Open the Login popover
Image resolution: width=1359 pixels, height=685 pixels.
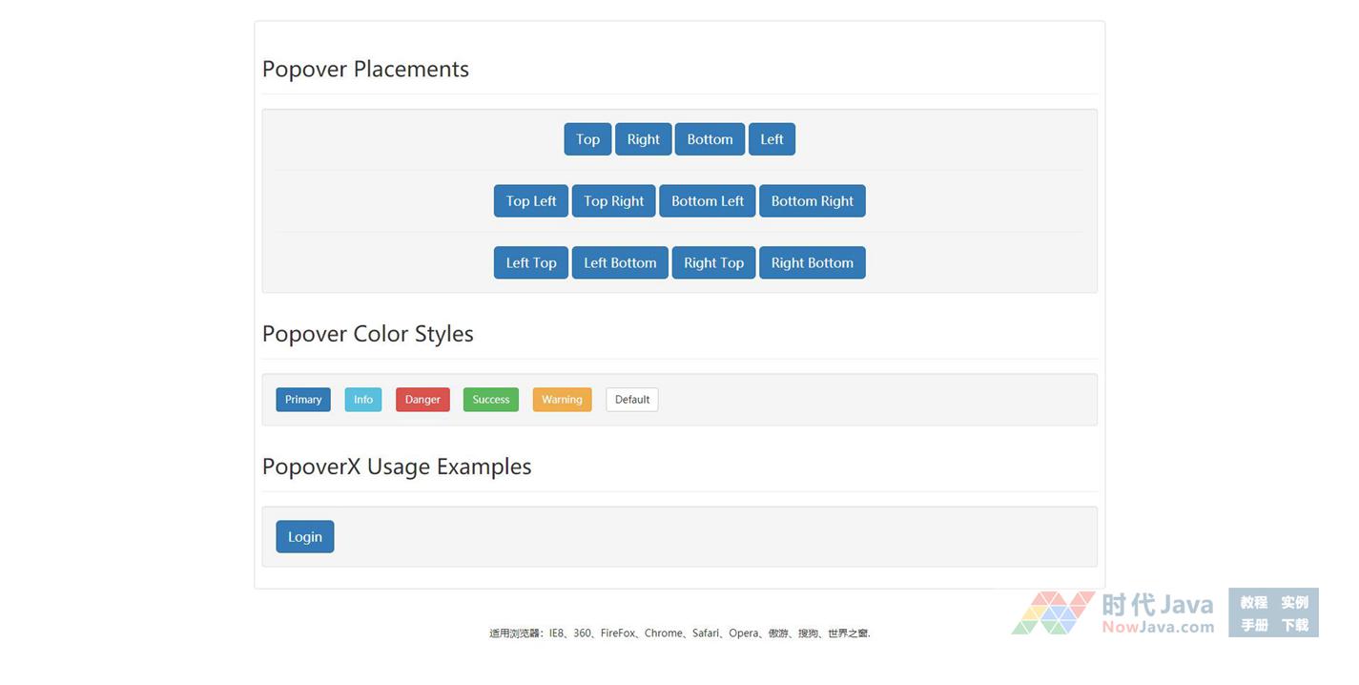305,537
